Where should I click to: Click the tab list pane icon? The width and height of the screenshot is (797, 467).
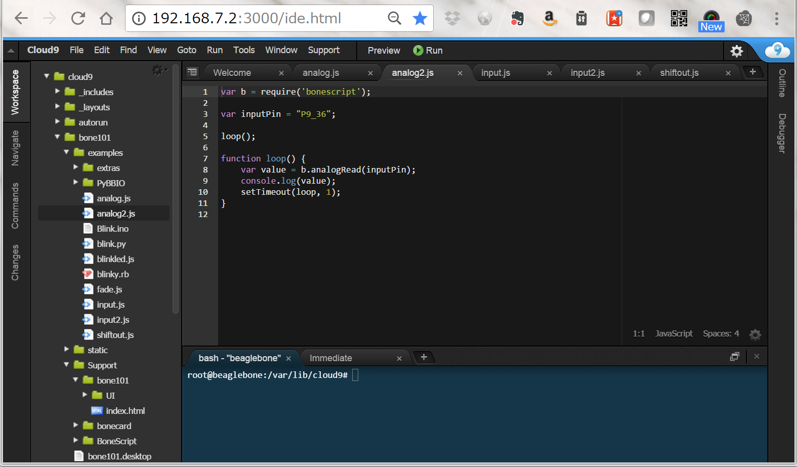coord(192,72)
